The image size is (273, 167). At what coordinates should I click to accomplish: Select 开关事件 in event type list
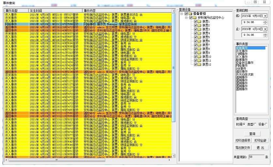click(242, 51)
